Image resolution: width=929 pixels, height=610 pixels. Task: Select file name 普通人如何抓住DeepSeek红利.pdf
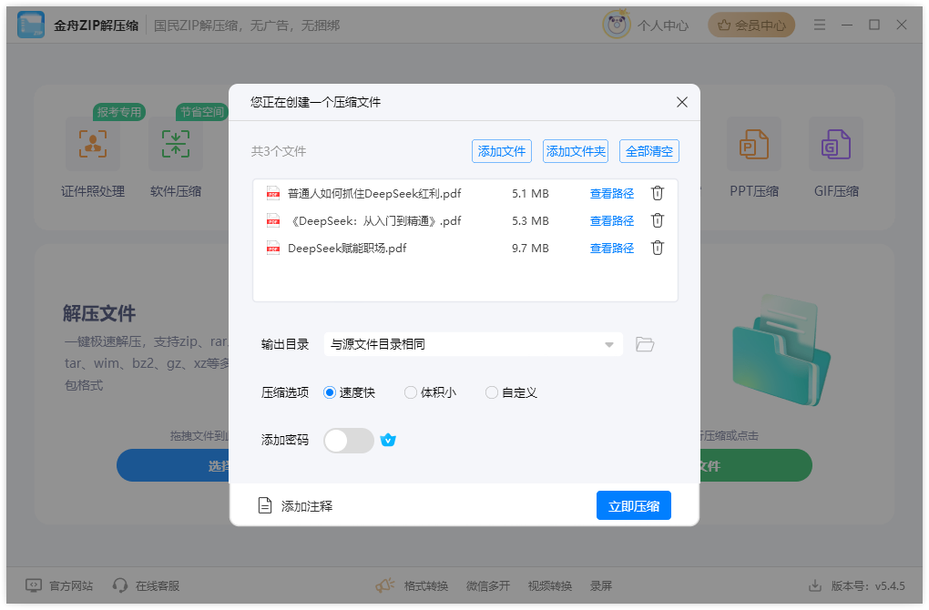point(374,194)
